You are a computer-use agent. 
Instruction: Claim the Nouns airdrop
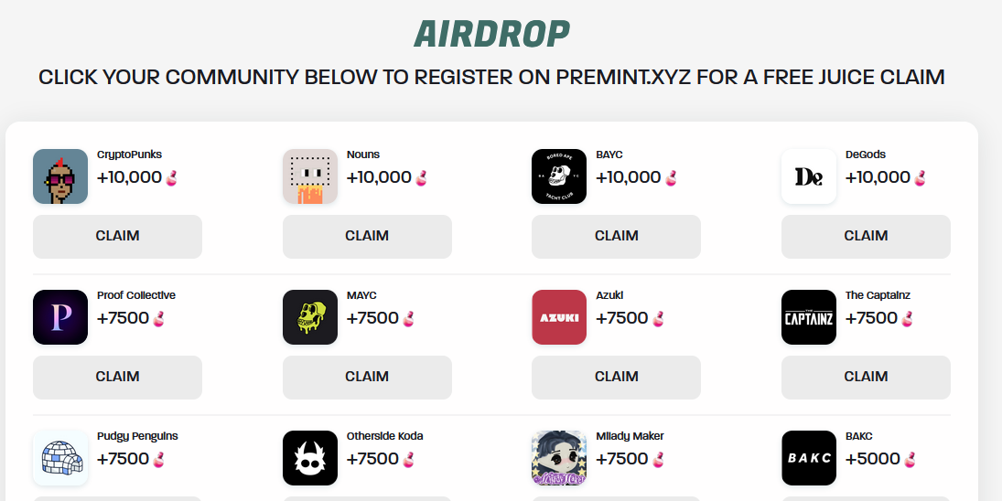pos(367,236)
